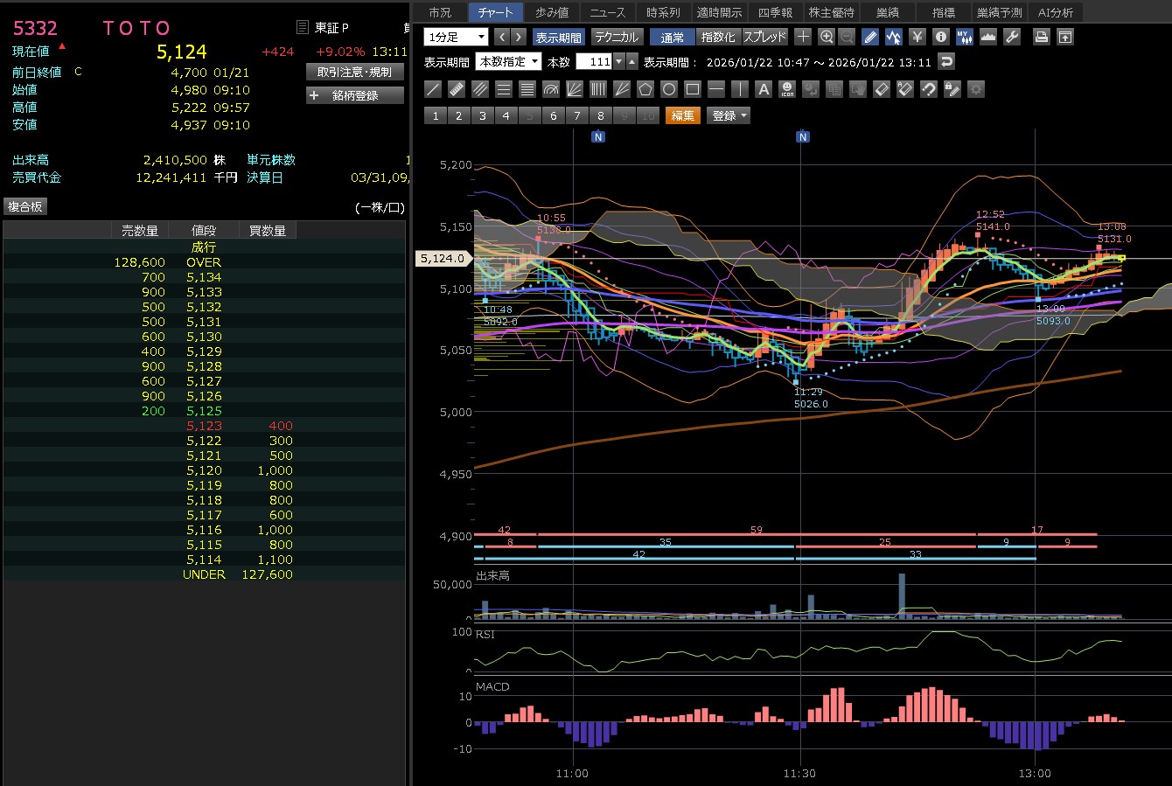
Task: Select the trend line drawing tool
Action: coord(433,89)
